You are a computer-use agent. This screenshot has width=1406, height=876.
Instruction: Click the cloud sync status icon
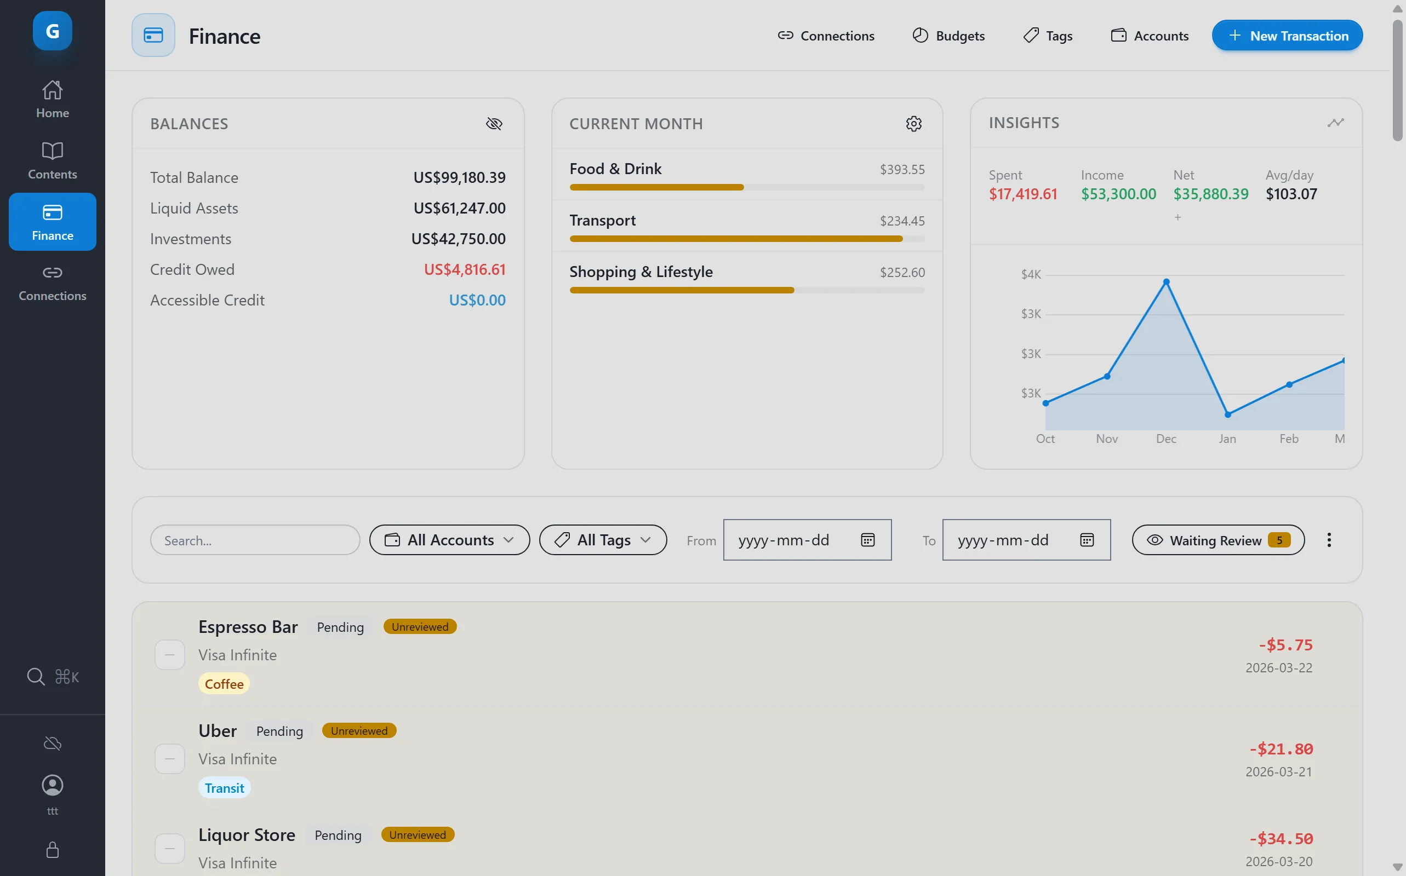(x=52, y=744)
